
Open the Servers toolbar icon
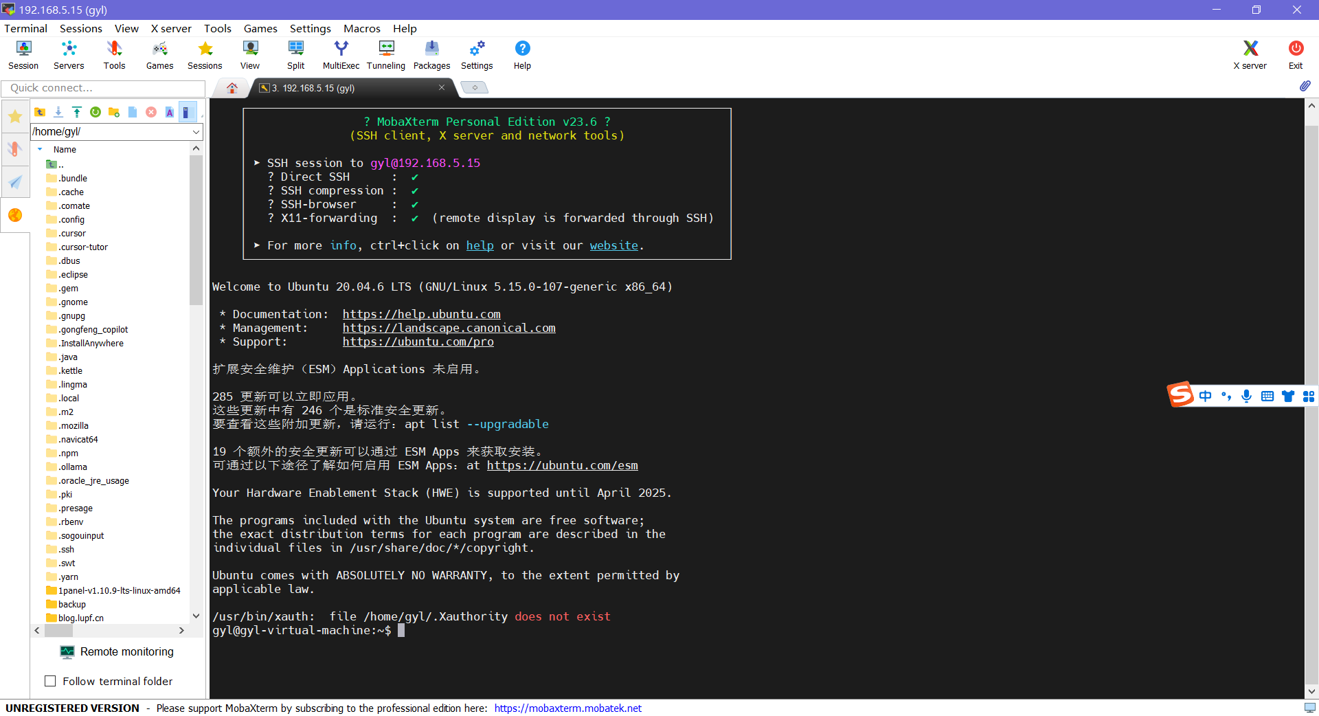(69, 55)
